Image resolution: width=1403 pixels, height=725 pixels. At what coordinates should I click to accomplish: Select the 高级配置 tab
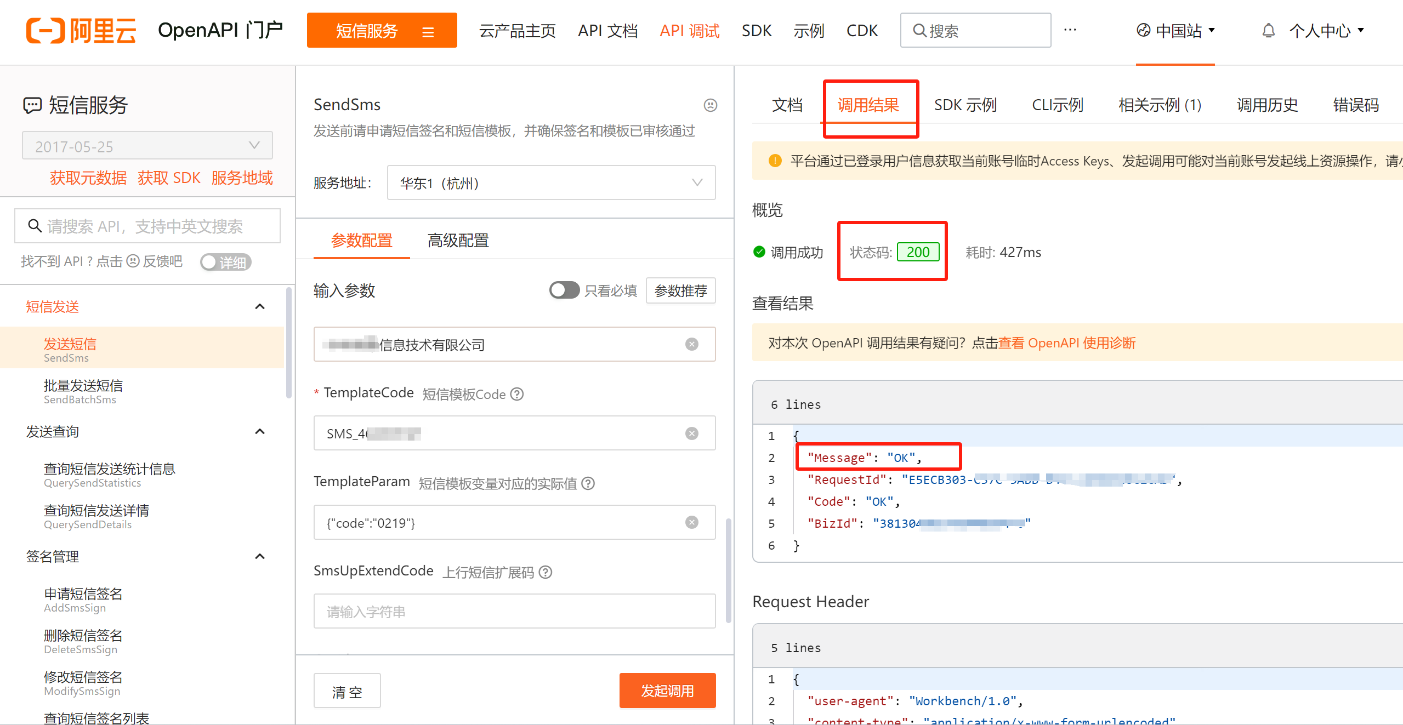[x=458, y=240]
